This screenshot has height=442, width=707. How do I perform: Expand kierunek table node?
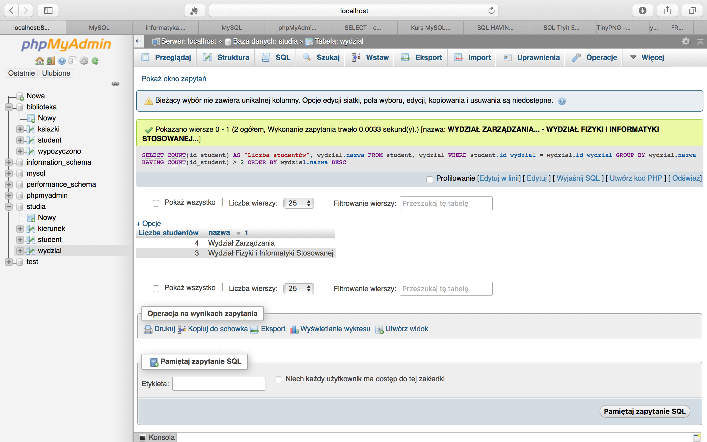point(20,229)
